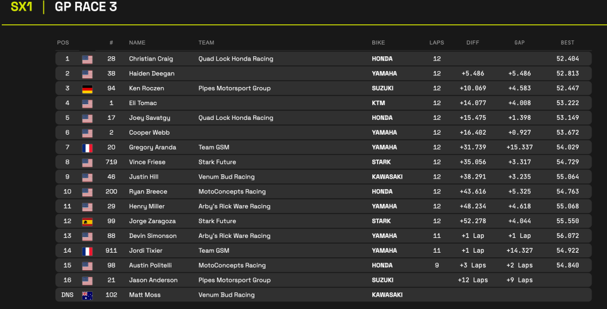Click the US flag beside Jason Anderson
This screenshot has height=309, width=607.
pyautogui.click(x=88, y=280)
